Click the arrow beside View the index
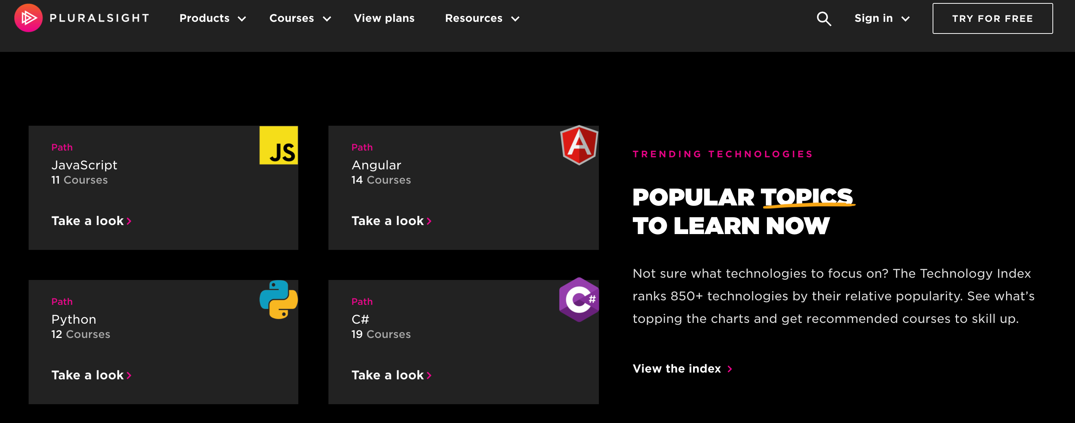 (730, 369)
